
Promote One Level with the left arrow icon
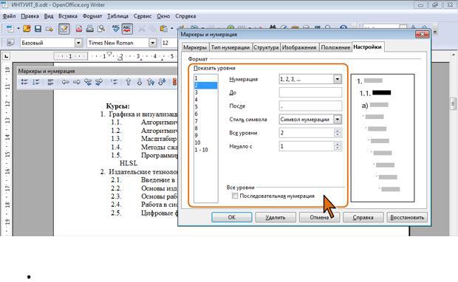(65, 82)
